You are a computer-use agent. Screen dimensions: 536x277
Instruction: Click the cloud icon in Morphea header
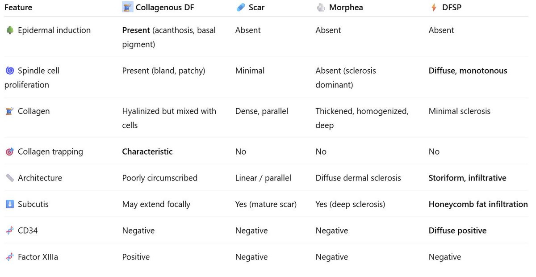tap(320, 8)
